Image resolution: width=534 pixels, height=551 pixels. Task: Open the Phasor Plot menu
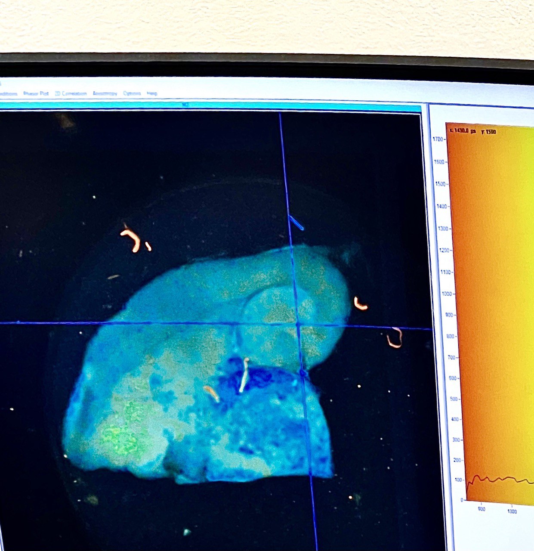pyautogui.click(x=36, y=93)
